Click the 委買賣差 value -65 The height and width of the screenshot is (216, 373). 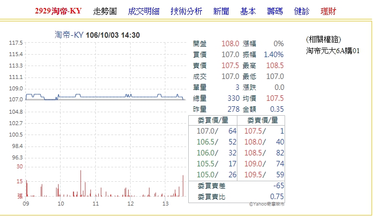[279, 186]
